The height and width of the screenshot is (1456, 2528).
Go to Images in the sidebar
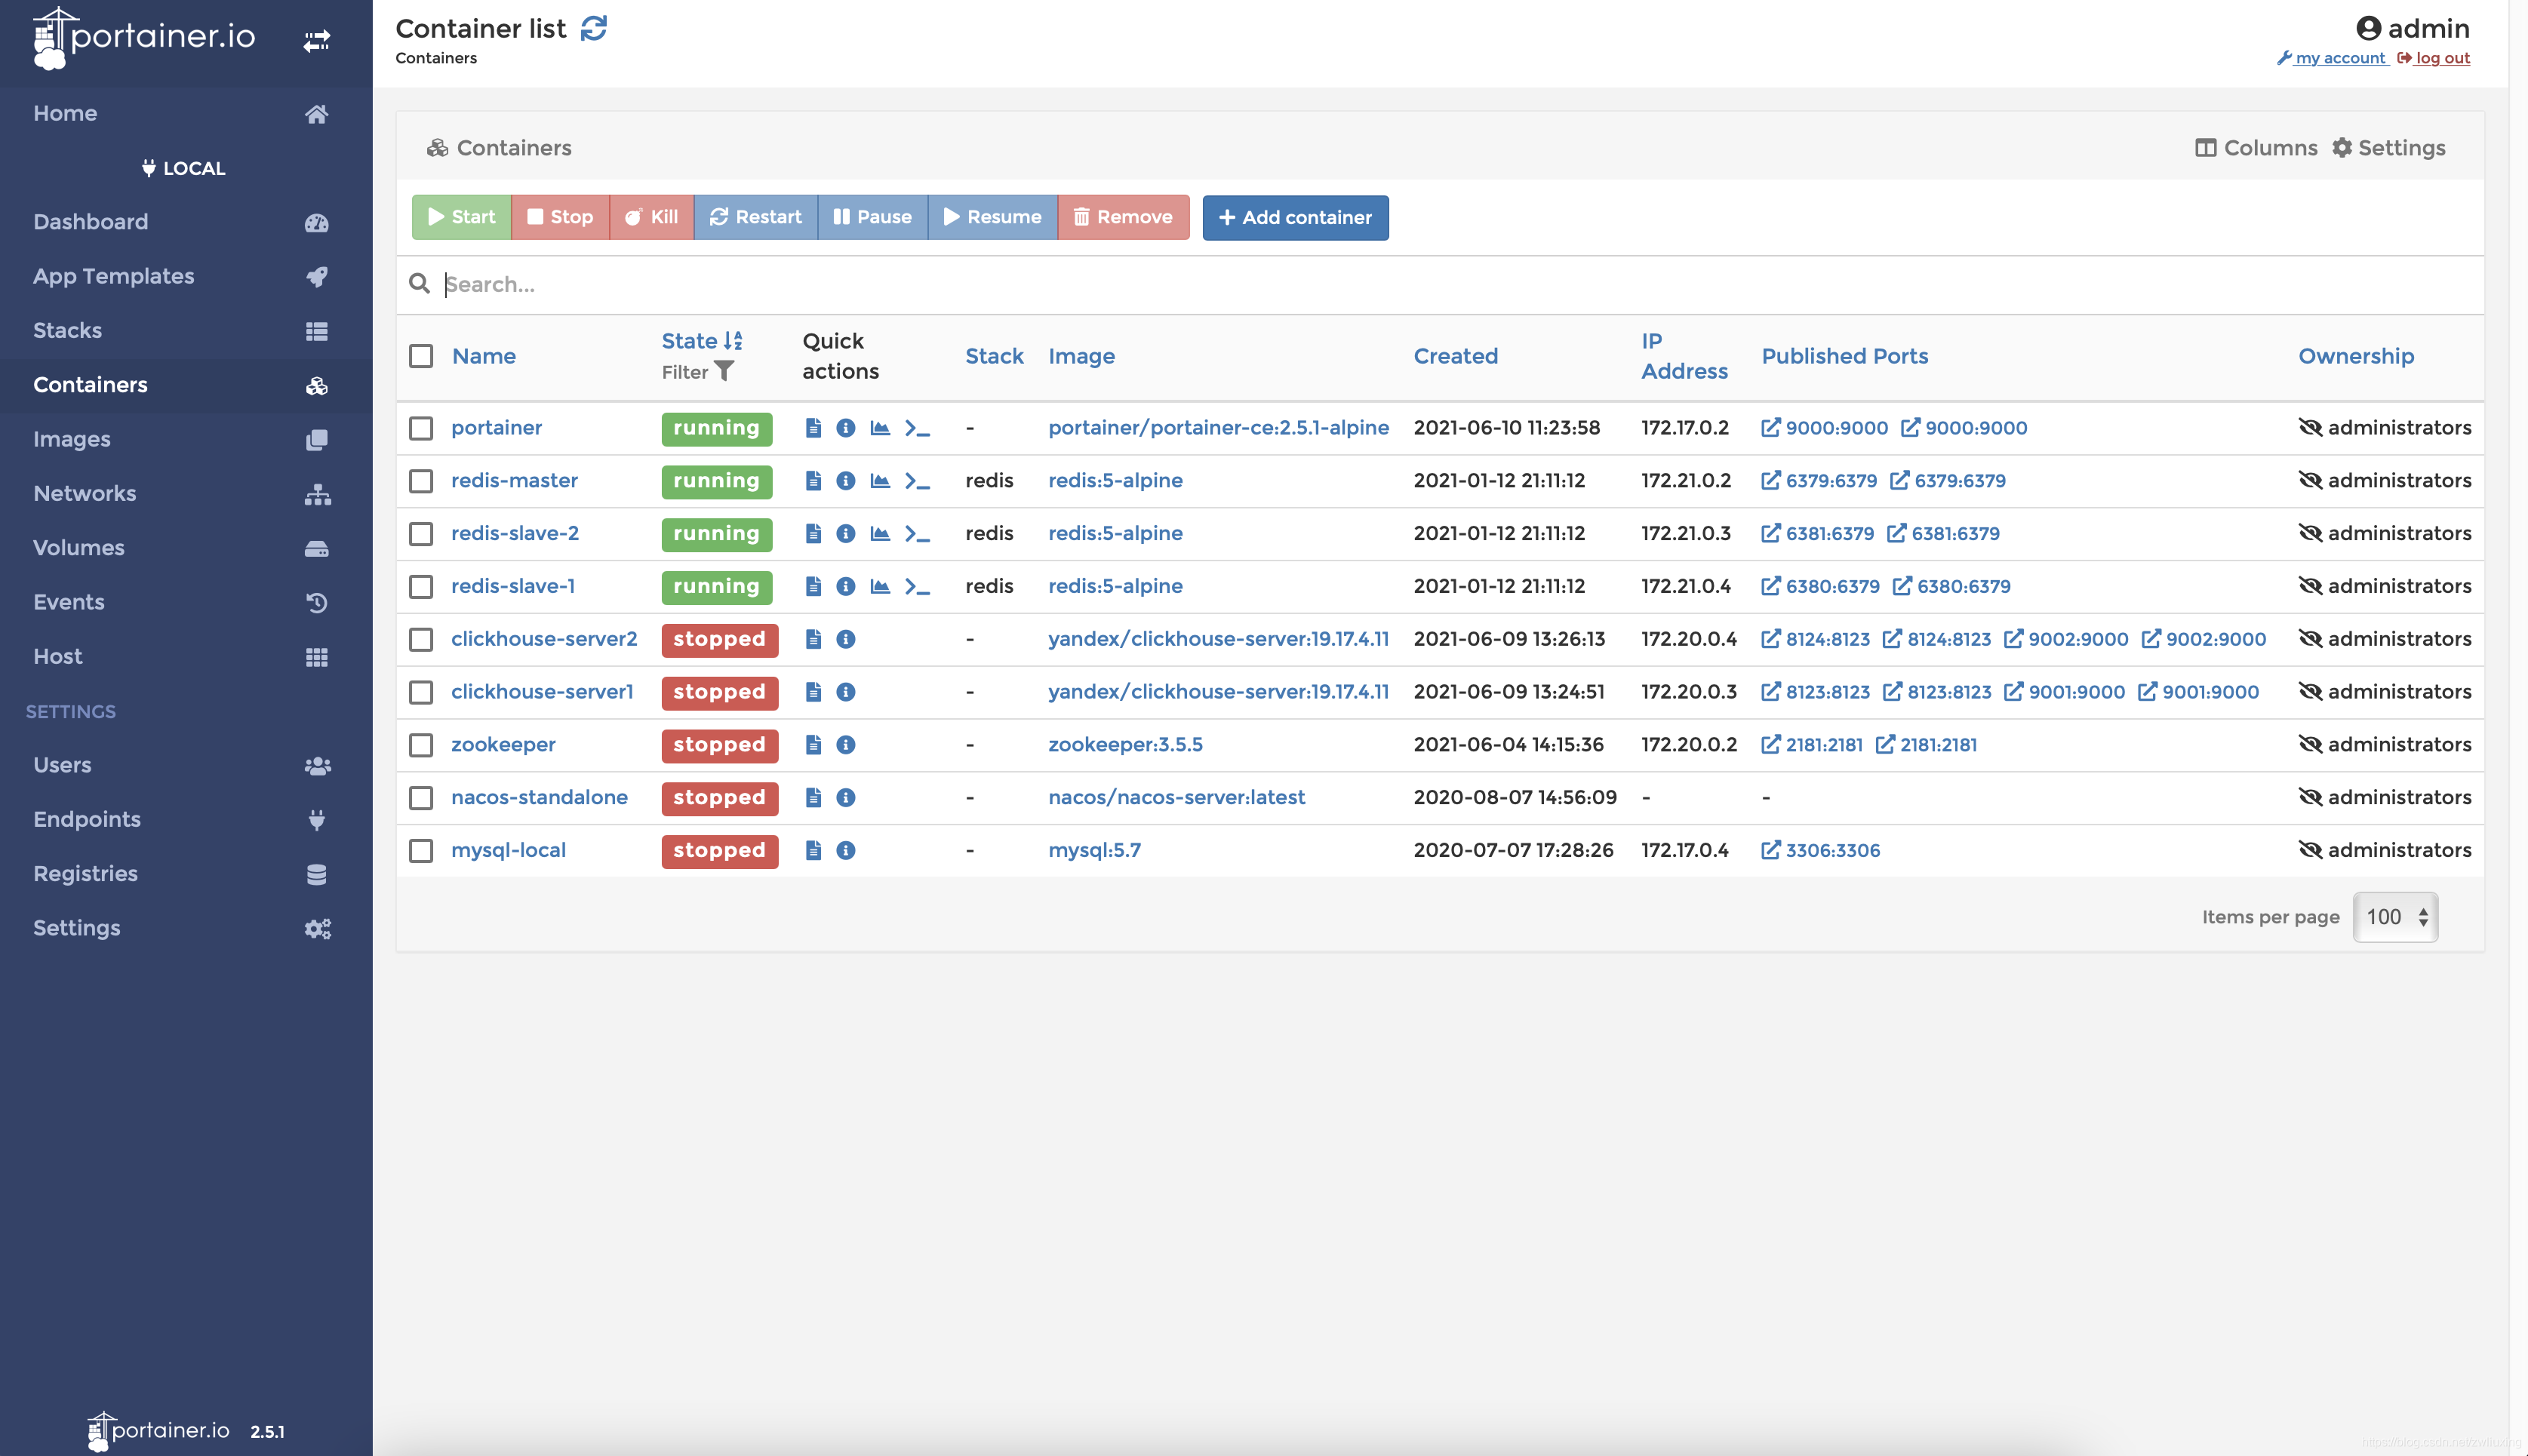point(72,439)
